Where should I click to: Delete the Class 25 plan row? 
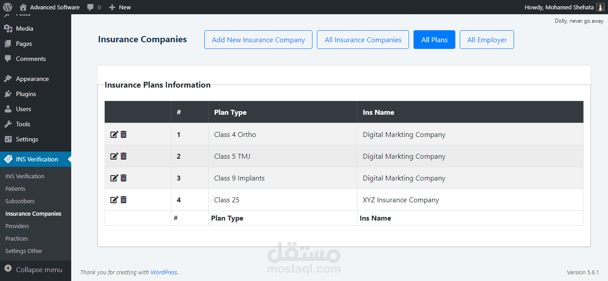124,200
